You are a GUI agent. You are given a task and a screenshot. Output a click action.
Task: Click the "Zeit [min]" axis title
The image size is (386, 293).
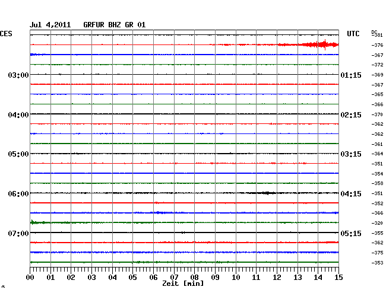[x=183, y=284]
